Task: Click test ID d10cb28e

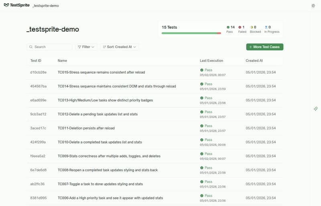Action: (38, 72)
